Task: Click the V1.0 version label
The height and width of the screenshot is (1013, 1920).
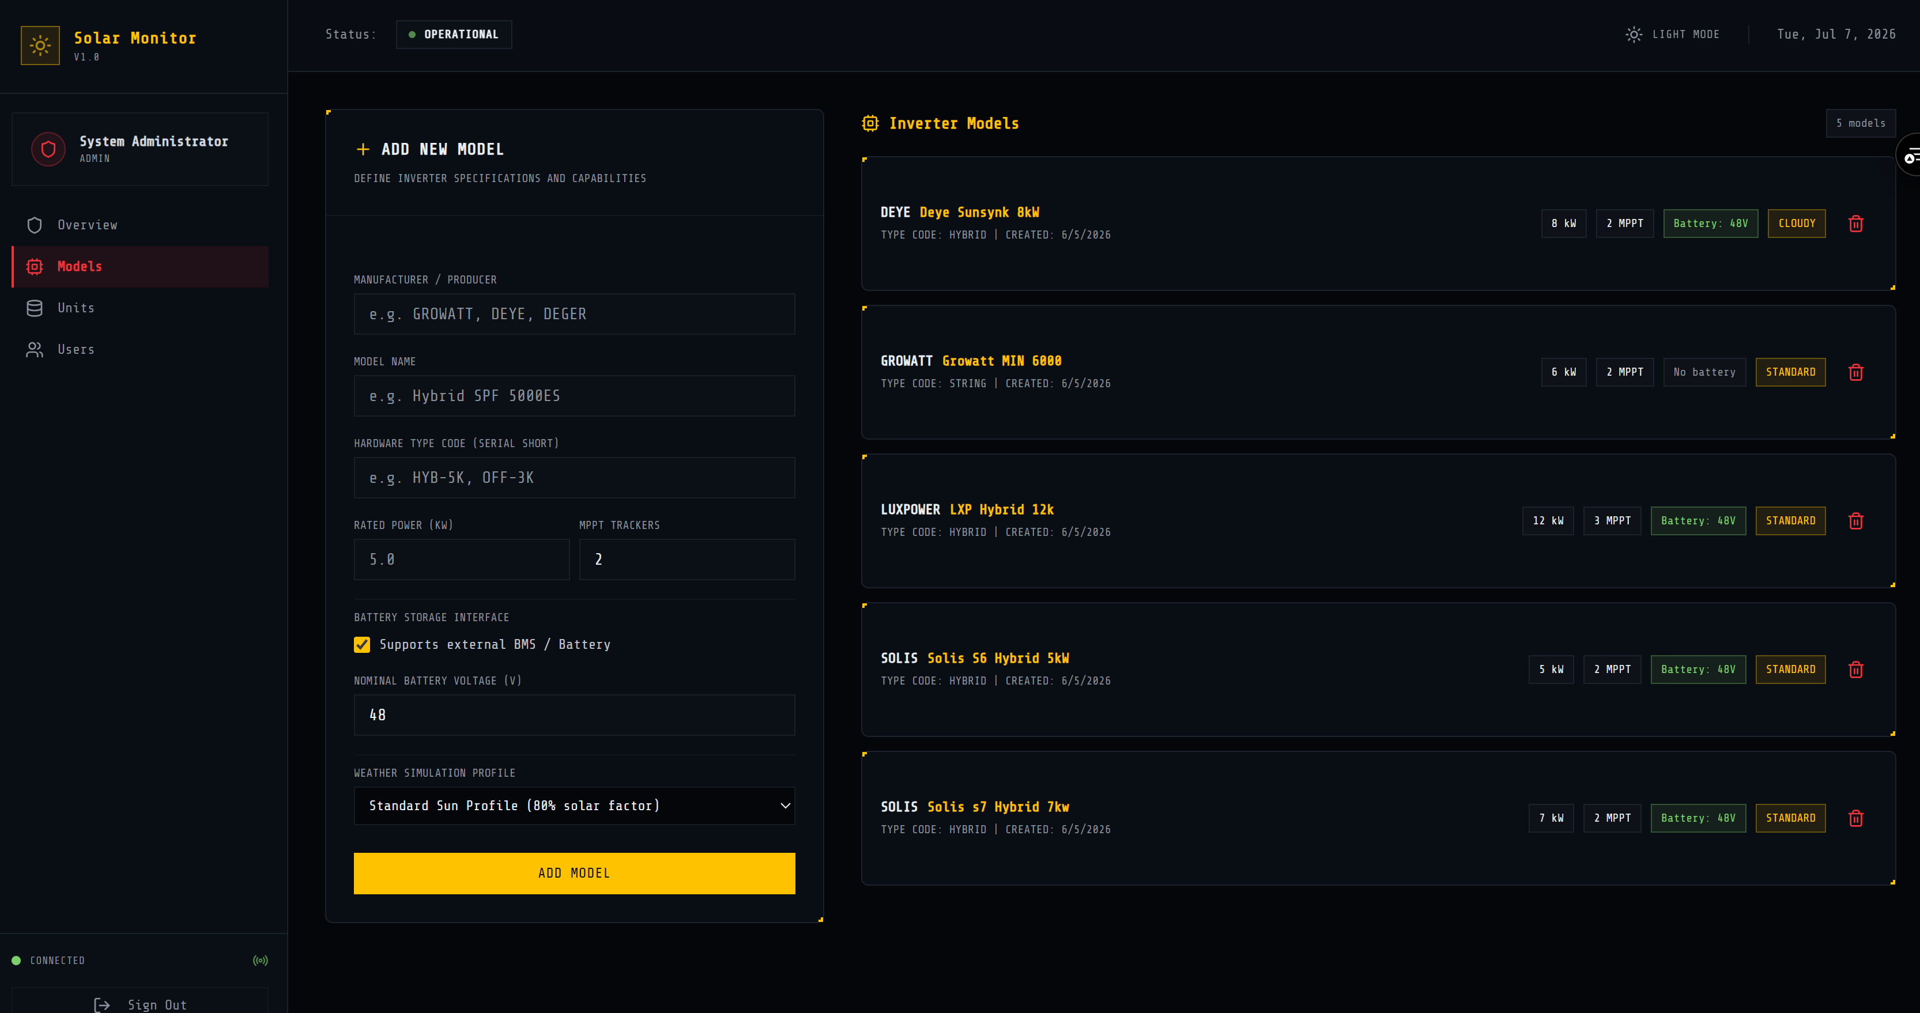Action: (86, 58)
